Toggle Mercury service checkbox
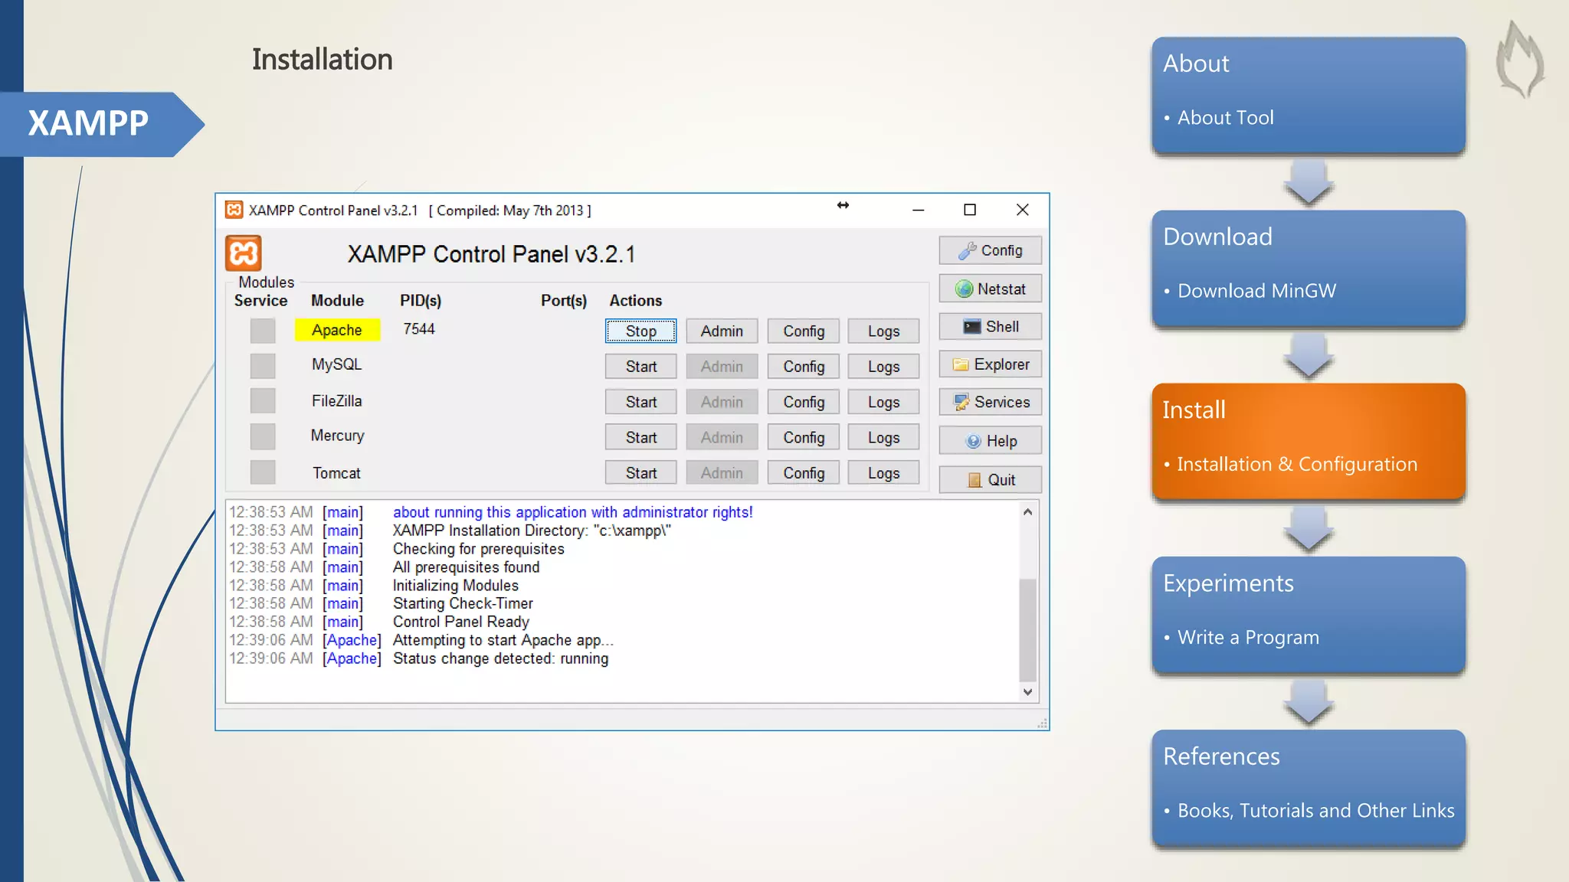The width and height of the screenshot is (1569, 882). point(263,436)
